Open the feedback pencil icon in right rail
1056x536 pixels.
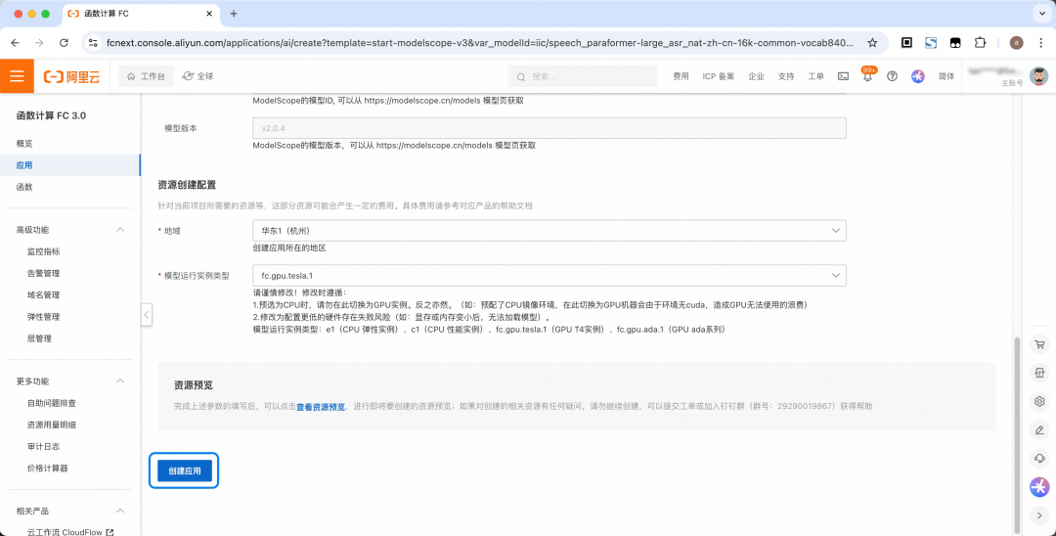(1039, 429)
